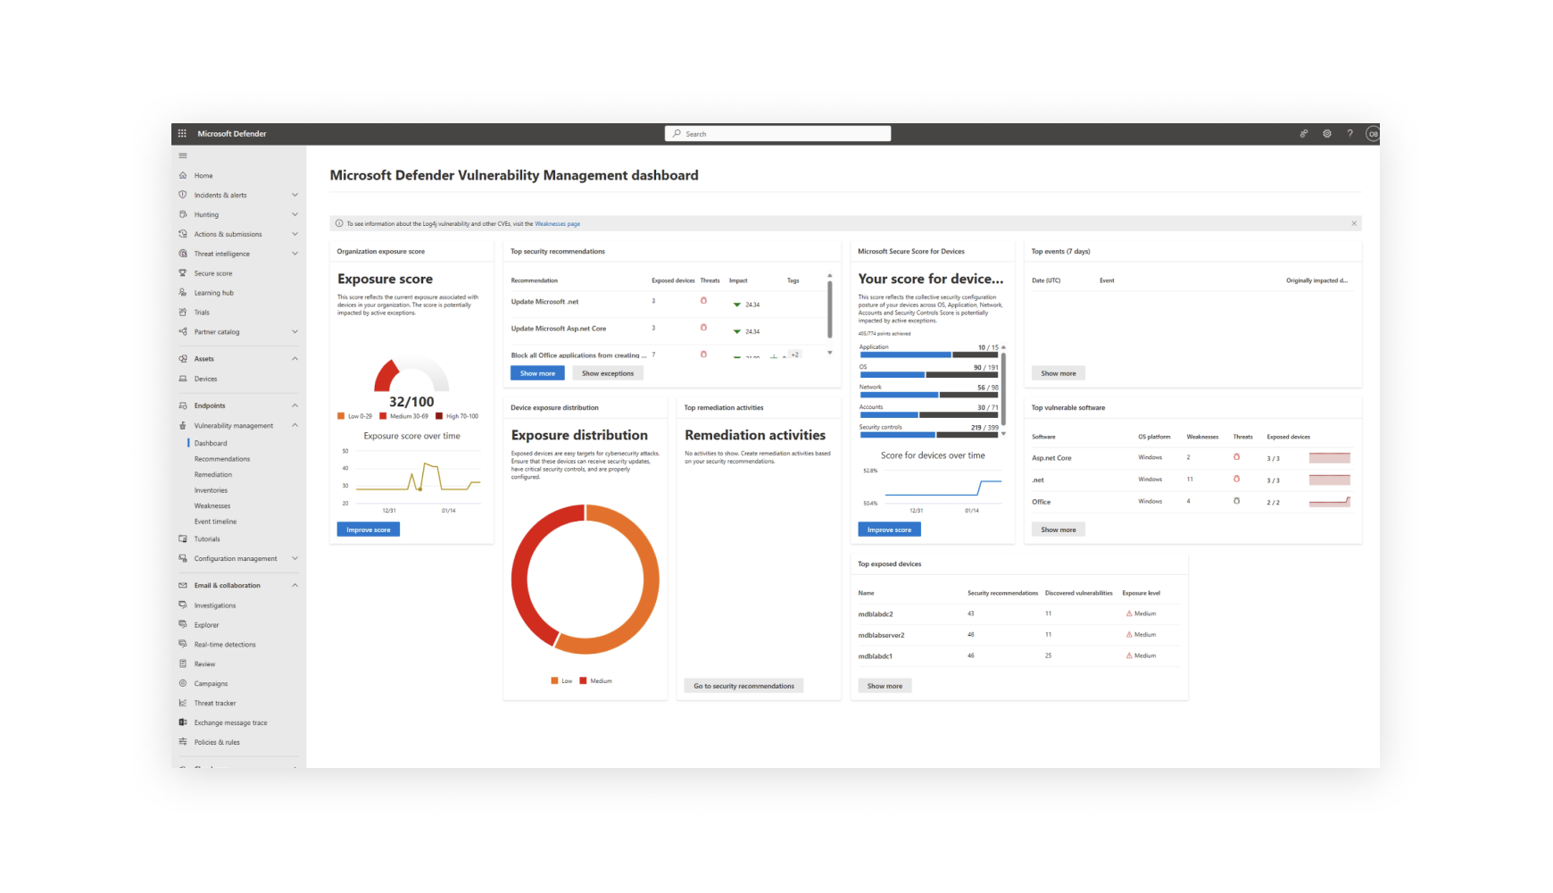Image resolution: width=1553 pixels, height=893 pixels.
Task: Click the Medium red legend swatch in distribution
Action: 583,680
